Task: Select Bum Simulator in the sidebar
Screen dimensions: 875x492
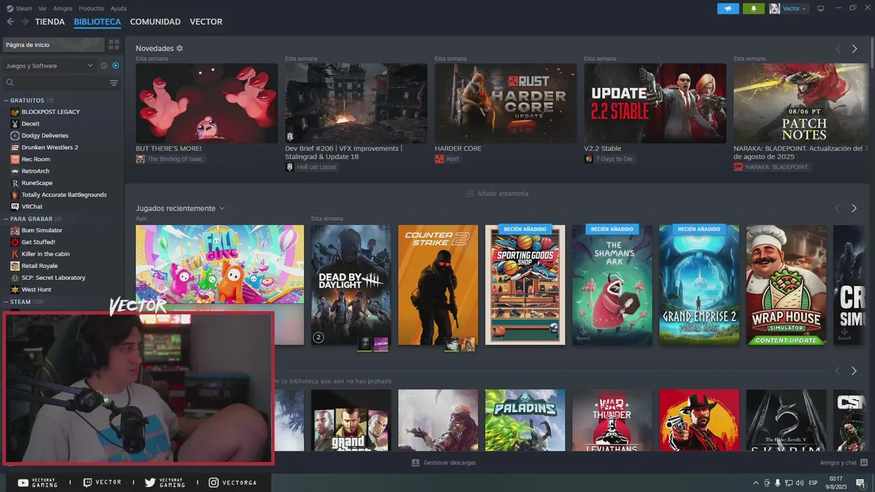Action: point(42,230)
